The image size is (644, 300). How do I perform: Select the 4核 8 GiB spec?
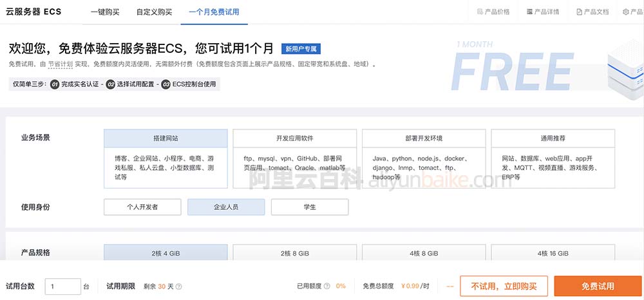coord(424,253)
